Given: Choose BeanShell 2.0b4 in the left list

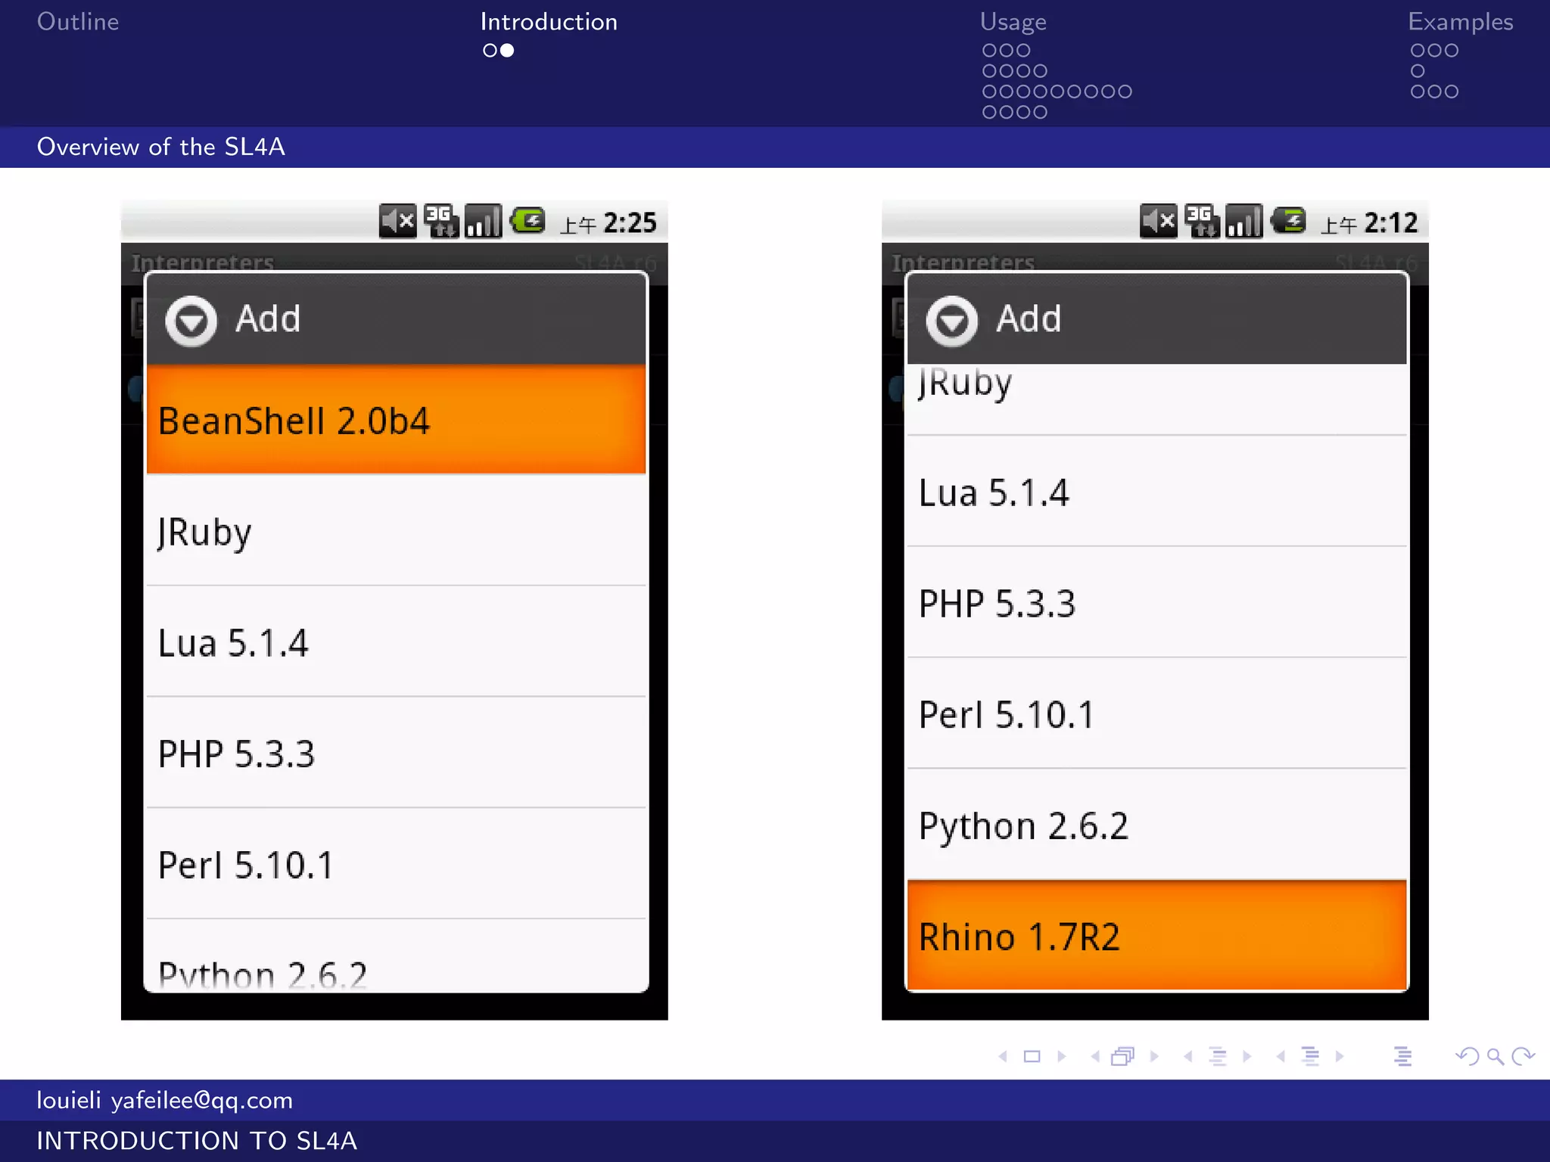Looking at the screenshot, I should (396, 421).
